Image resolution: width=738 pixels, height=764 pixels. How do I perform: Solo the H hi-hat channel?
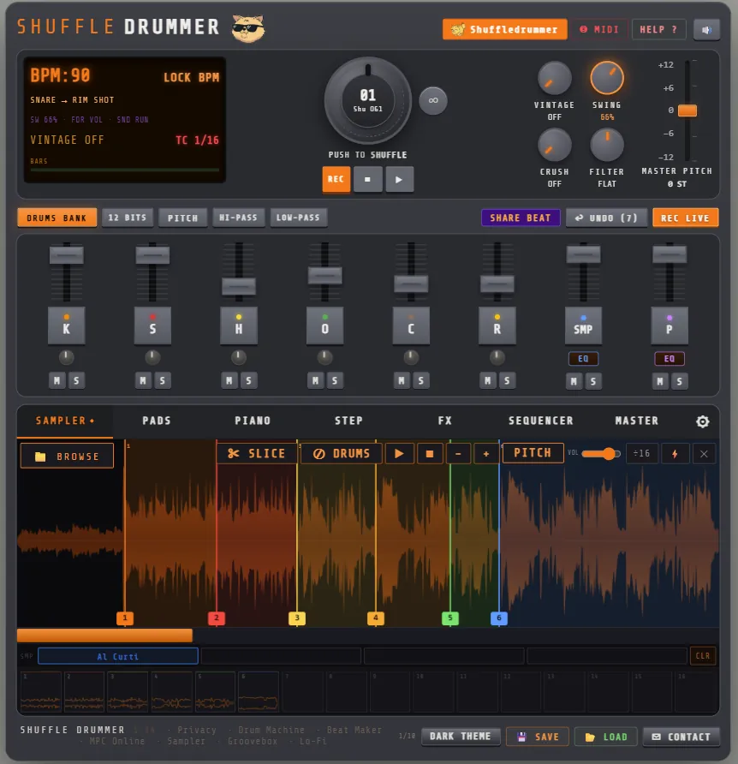coord(248,380)
